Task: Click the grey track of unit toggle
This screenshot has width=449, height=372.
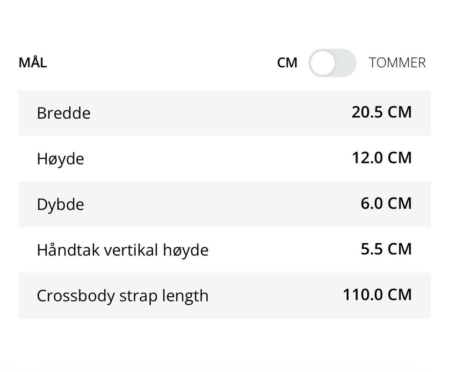Action: 346,63
